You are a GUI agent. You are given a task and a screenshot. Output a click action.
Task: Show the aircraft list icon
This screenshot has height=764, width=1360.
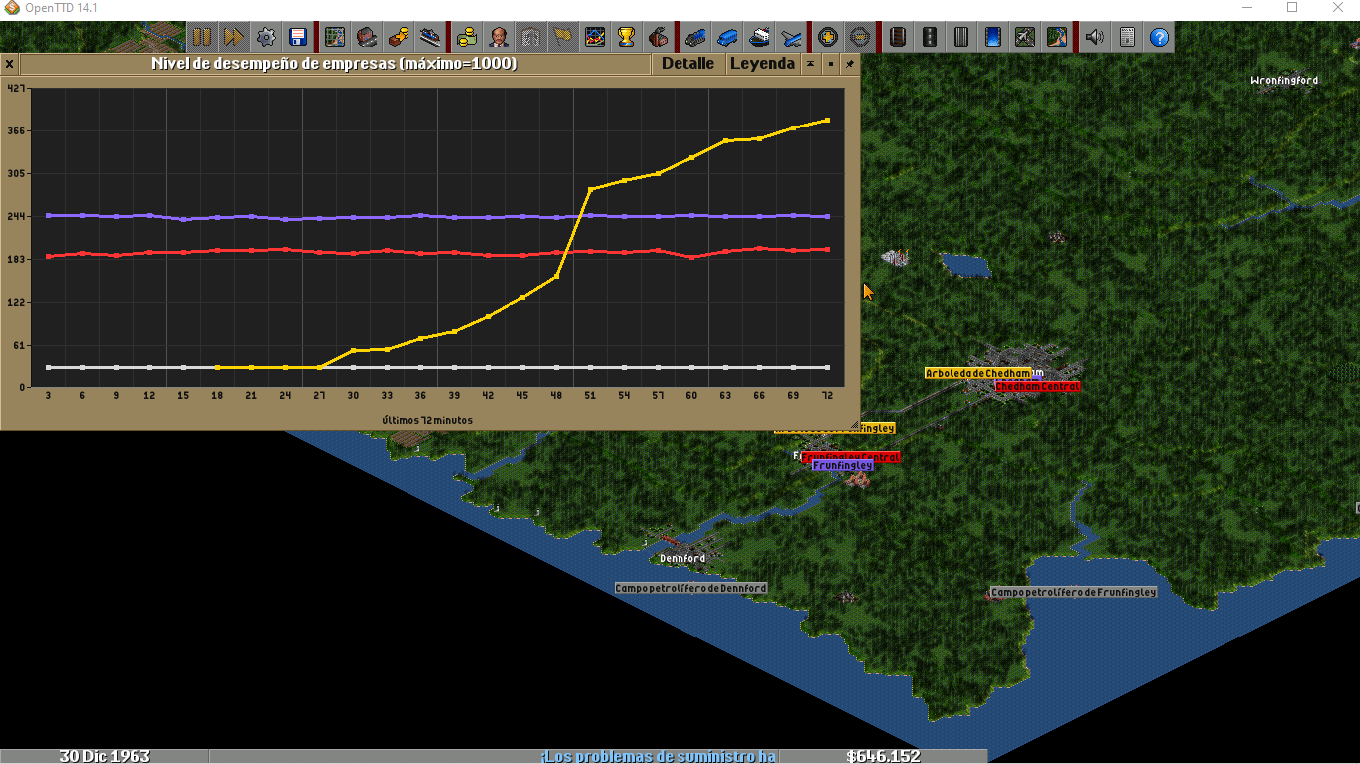pyautogui.click(x=791, y=38)
